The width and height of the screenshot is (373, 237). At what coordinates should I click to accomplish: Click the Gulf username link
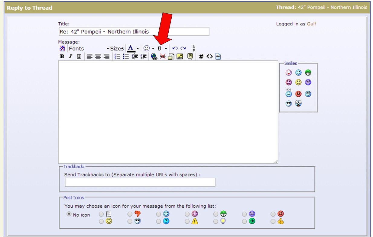click(311, 24)
